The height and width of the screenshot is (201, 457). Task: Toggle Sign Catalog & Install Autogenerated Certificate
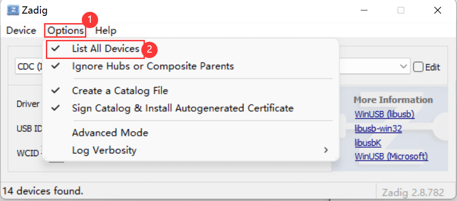coord(183,108)
